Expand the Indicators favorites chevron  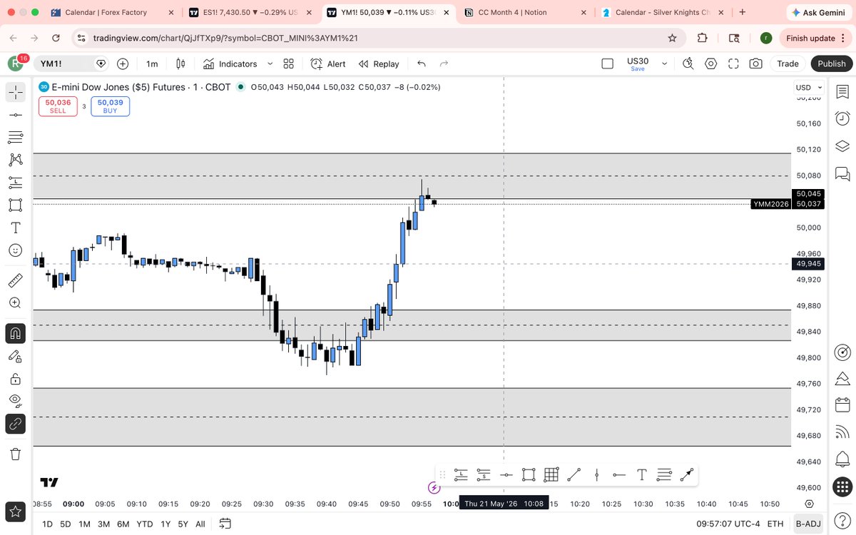pyautogui.click(x=270, y=63)
